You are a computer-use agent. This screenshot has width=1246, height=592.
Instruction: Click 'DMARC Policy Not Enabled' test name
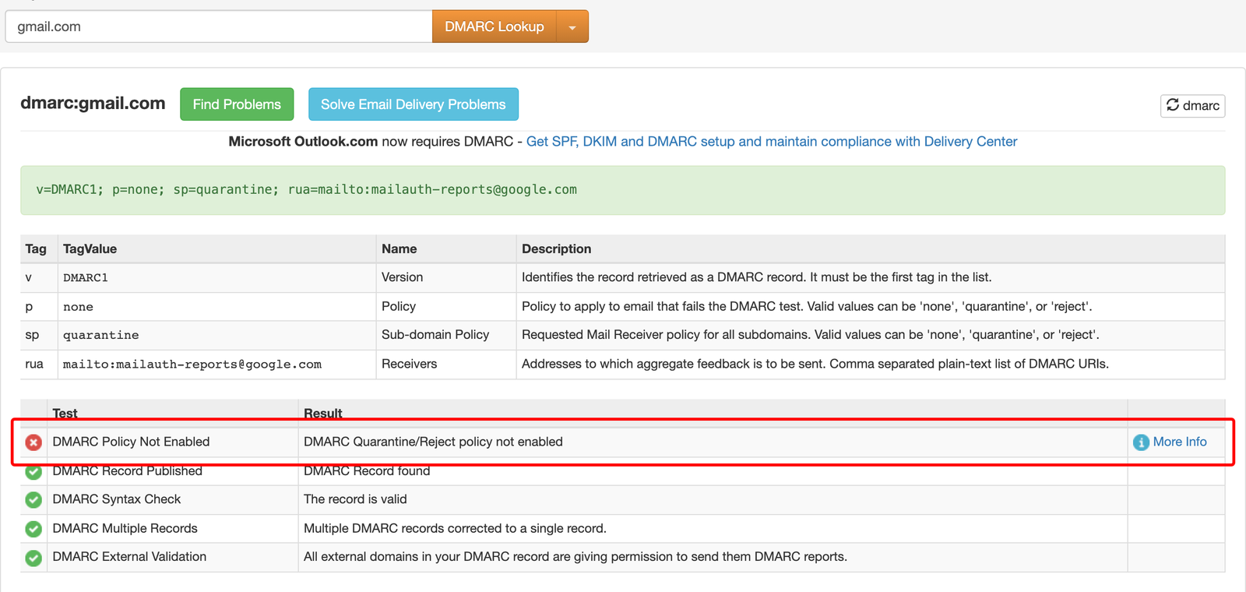[x=131, y=442]
